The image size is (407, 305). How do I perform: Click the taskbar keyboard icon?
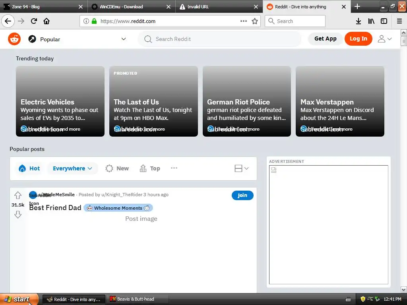[348, 299]
